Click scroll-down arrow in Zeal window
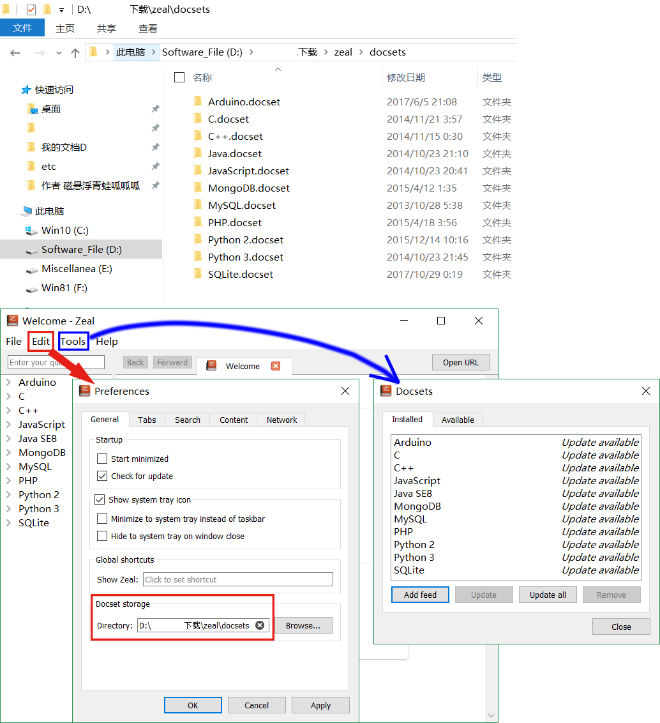 click(x=491, y=715)
